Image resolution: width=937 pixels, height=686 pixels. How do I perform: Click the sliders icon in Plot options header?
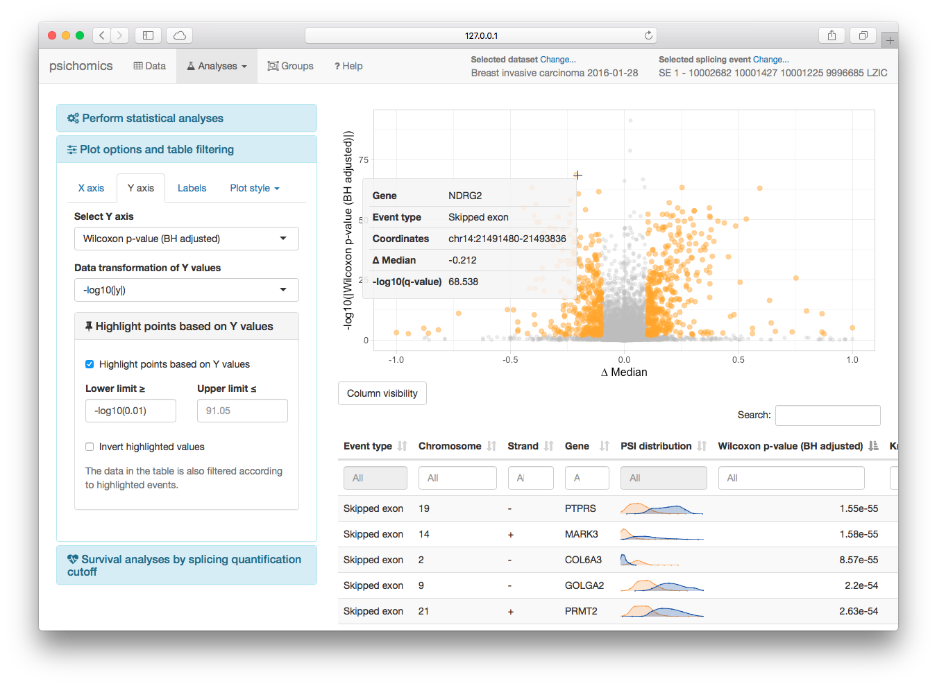(x=72, y=149)
